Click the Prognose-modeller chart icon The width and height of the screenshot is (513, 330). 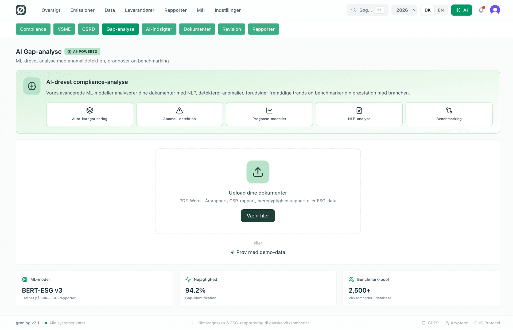269,111
